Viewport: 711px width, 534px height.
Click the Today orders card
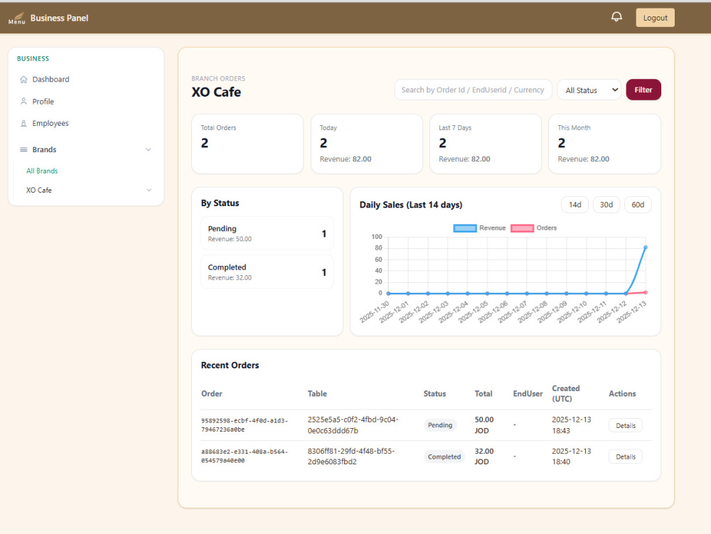pyautogui.click(x=366, y=144)
